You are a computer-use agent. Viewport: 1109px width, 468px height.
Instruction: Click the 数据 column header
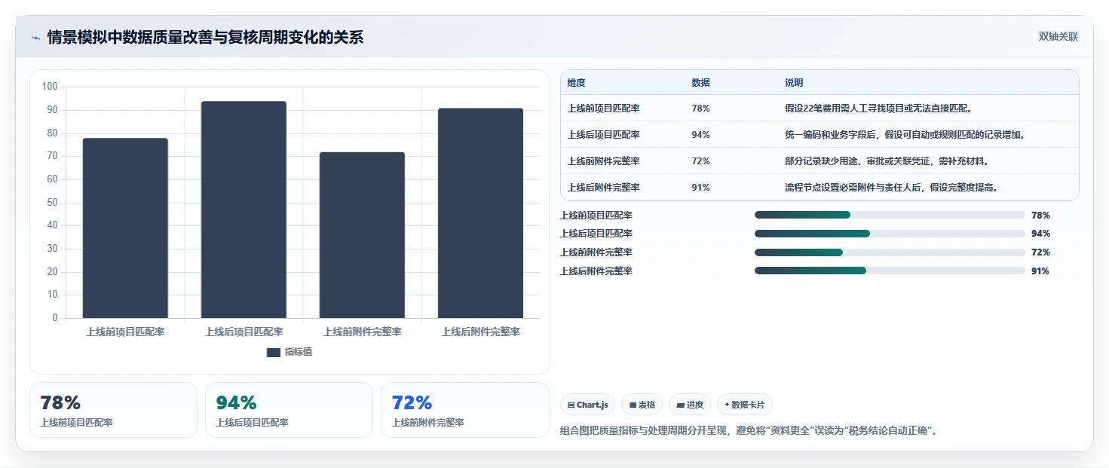[x=700, y=83]
